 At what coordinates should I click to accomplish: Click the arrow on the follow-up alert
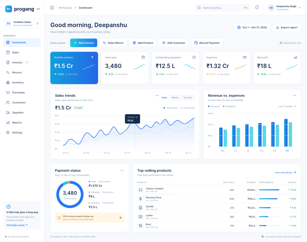[x=120, y=218]
